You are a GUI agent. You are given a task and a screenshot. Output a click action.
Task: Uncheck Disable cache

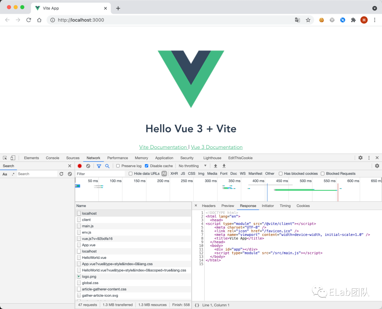pos(146,166)
